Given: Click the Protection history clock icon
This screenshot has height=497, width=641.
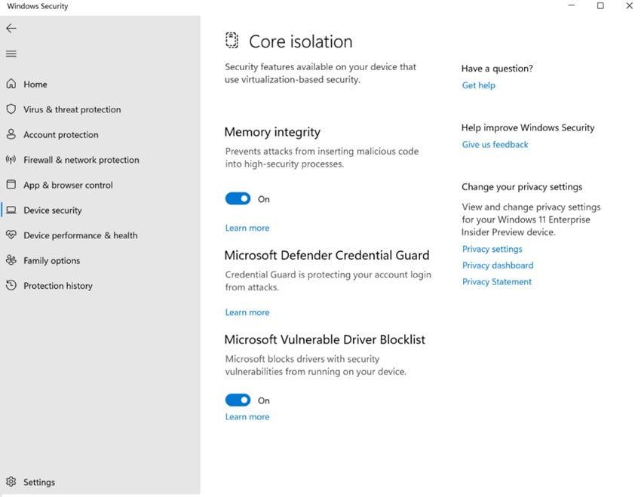Looking at the screenshot, I should tap(12, 285).
